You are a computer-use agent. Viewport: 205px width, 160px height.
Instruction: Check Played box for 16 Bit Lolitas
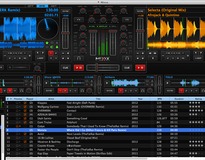pos(25,138)
